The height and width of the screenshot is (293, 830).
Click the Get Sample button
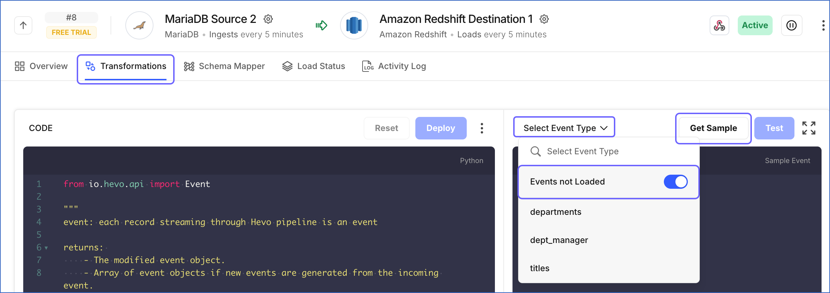[713, 128]
